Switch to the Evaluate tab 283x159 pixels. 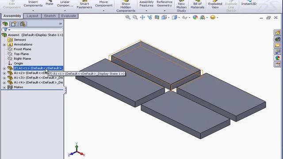69,16
